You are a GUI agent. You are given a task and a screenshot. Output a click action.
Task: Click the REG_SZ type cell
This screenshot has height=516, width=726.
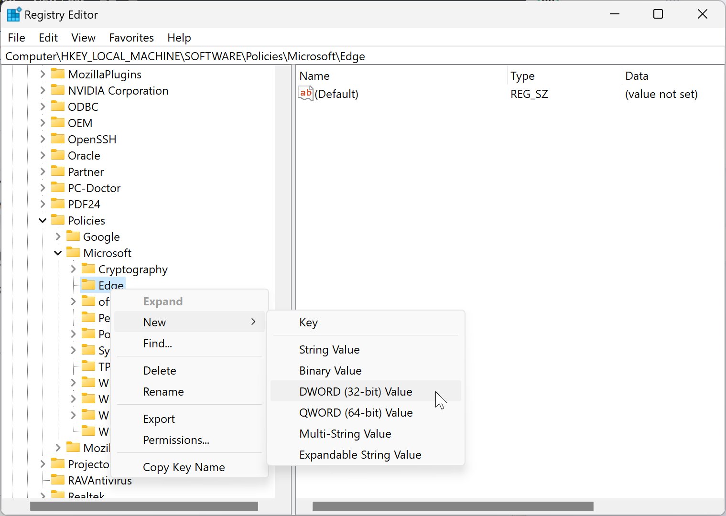(529, 94)
